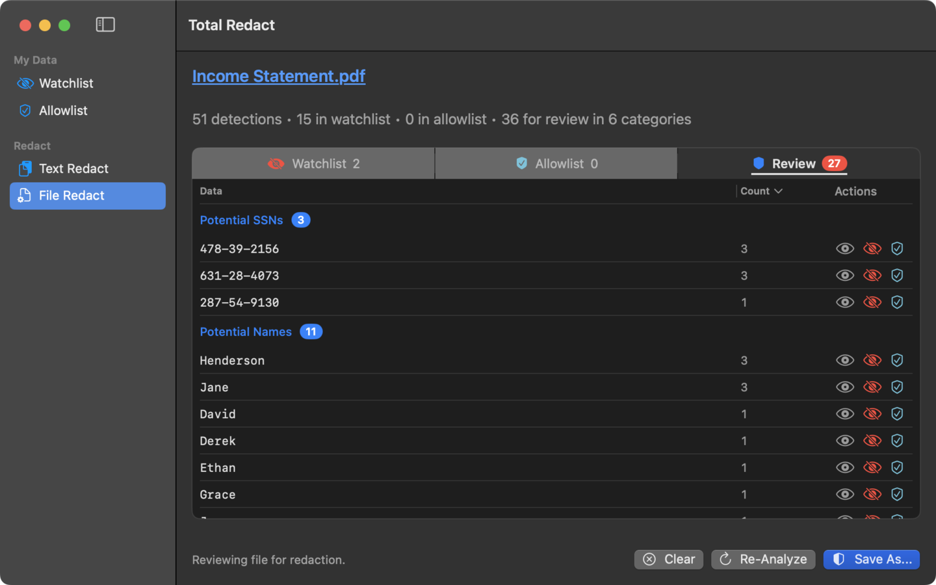Image resolution: width=936 pixels, height=585 pixels.
Task: Allowlist 478-39-2156 using the shield checkmark
Action: click(897, 249)
